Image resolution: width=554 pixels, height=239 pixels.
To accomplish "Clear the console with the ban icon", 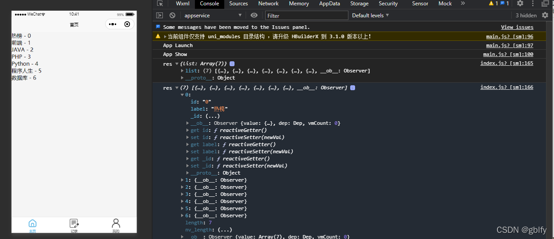I will [172, 16].
